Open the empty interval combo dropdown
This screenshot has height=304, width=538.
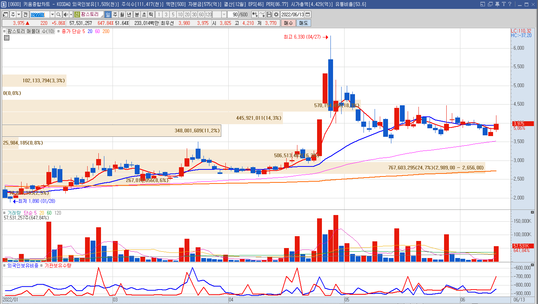[x=224, y=14]
